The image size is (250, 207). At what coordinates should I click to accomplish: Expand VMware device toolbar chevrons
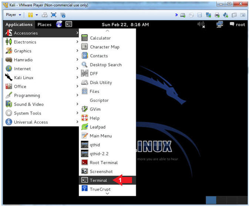(176, 15)
